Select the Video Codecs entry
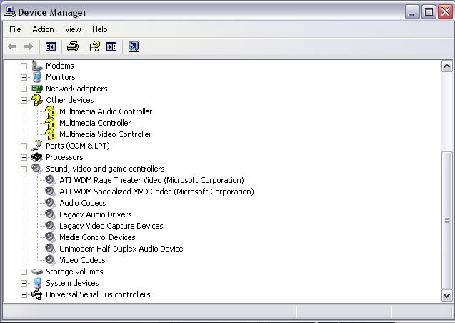 (82, 260)
